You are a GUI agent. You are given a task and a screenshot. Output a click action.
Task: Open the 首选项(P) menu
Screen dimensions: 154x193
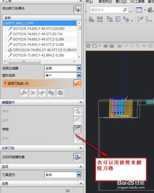tap(105, 2)
